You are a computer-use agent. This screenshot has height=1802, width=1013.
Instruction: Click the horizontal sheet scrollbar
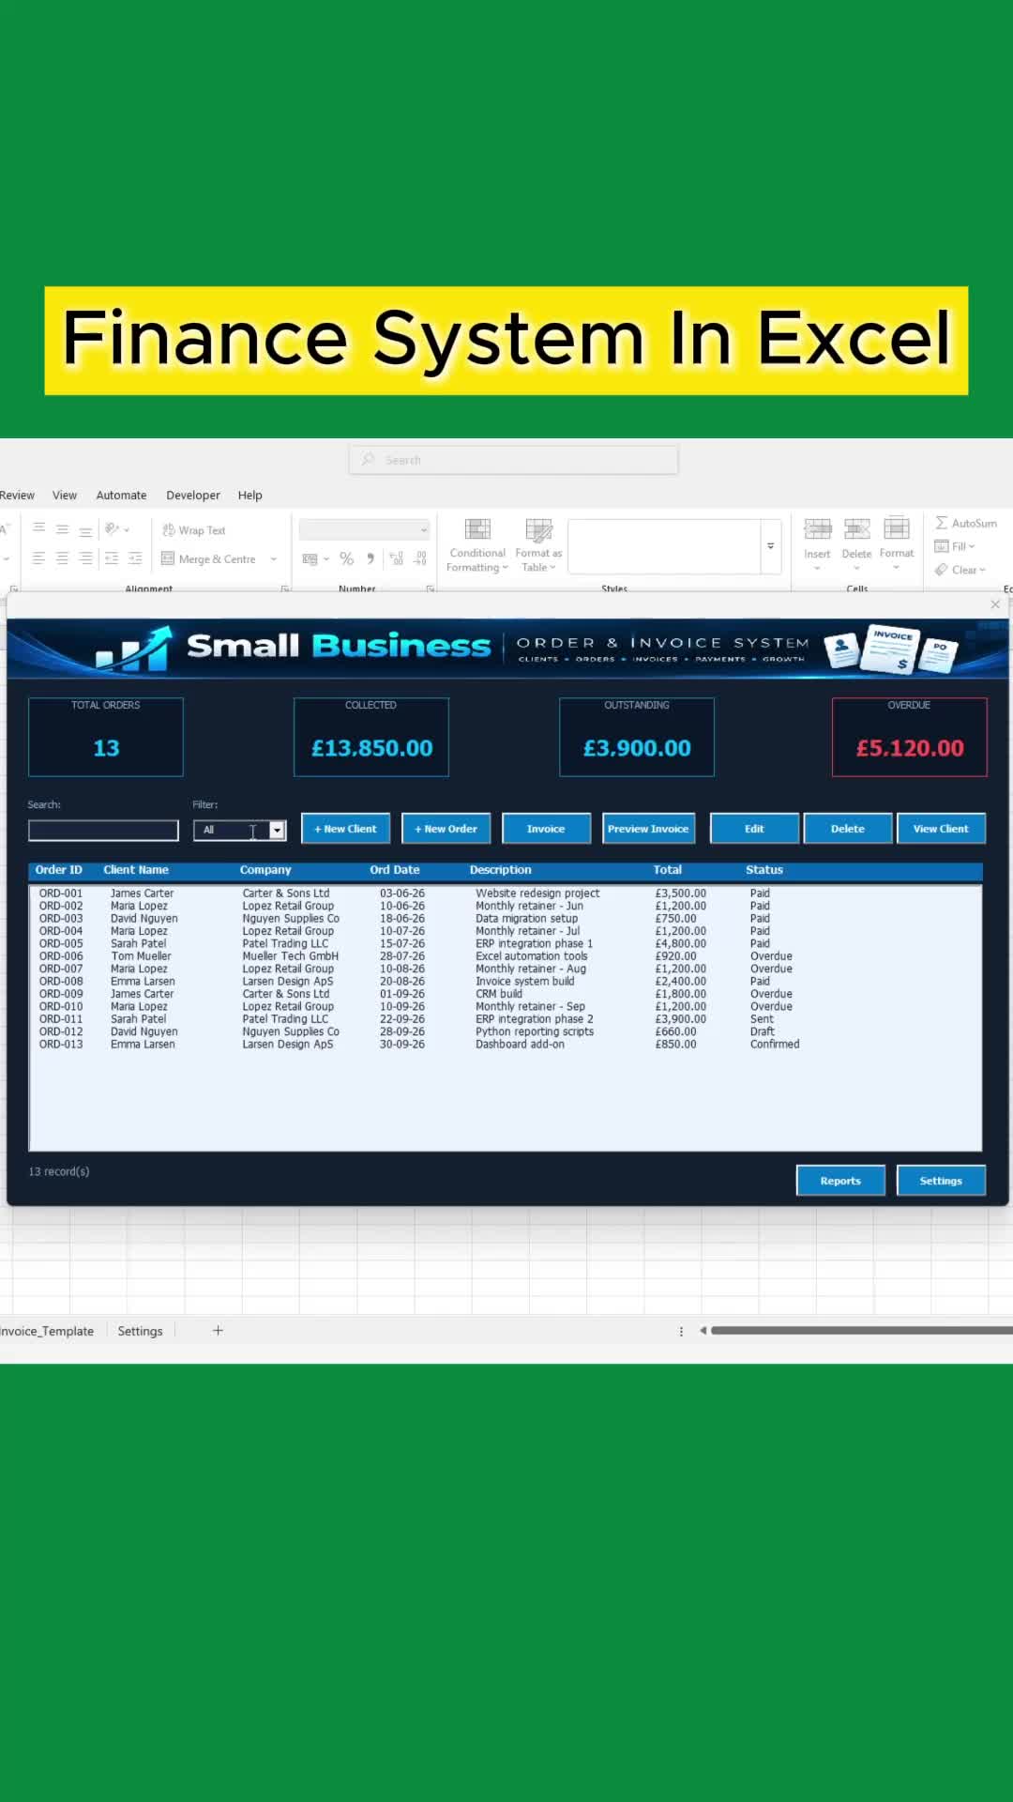[861, 1330]
